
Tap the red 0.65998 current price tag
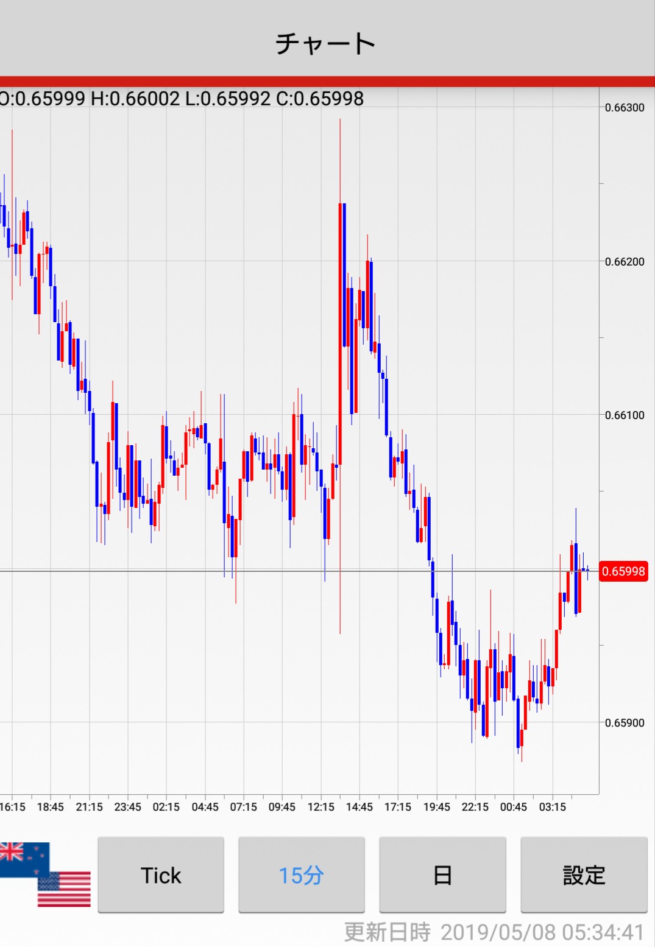[x=623, y=571]
